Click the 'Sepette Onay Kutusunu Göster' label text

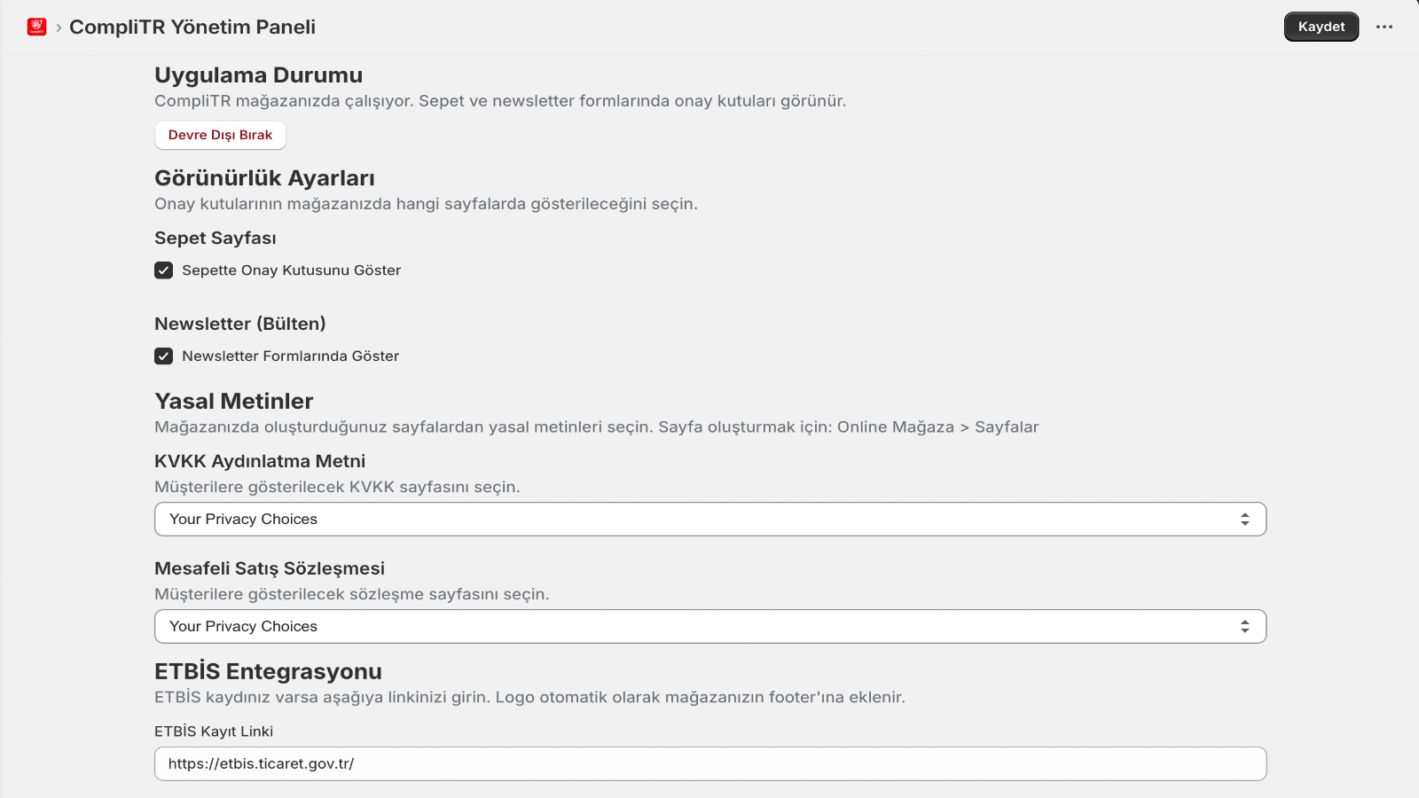pos(291,270)
